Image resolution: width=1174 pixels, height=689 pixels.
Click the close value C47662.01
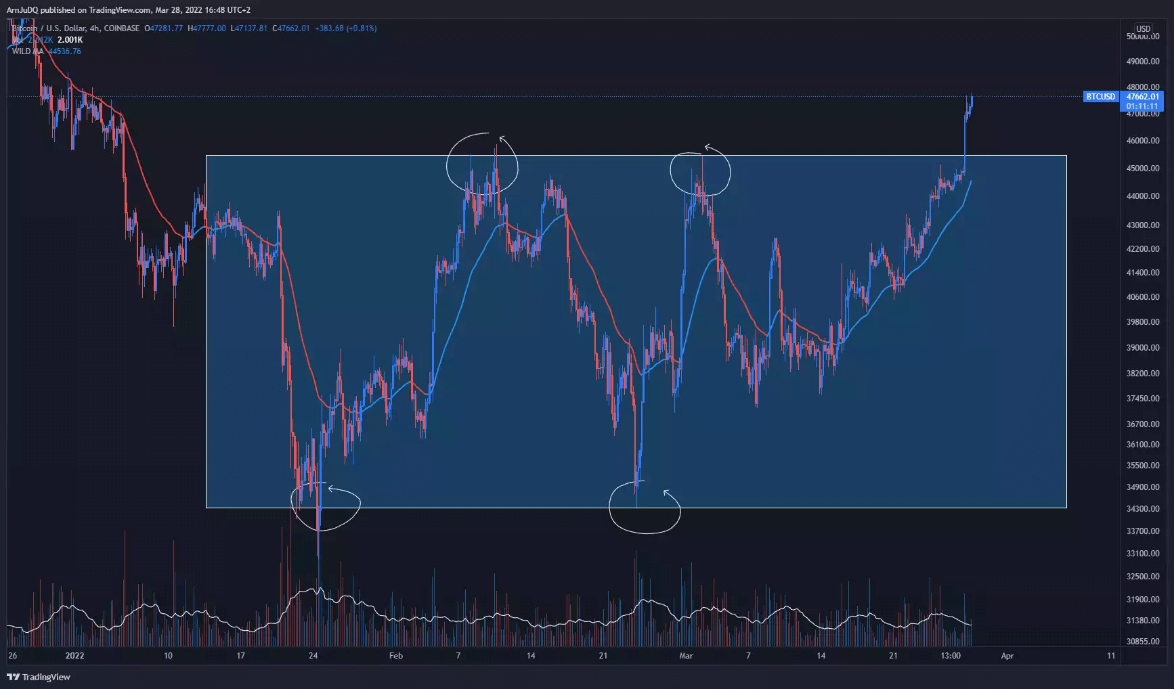290,28
